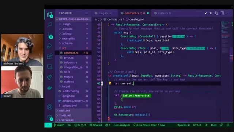Expand the .cargo folder
The image size is (234, 132).
pyautogui.click(x=73, y=24)
